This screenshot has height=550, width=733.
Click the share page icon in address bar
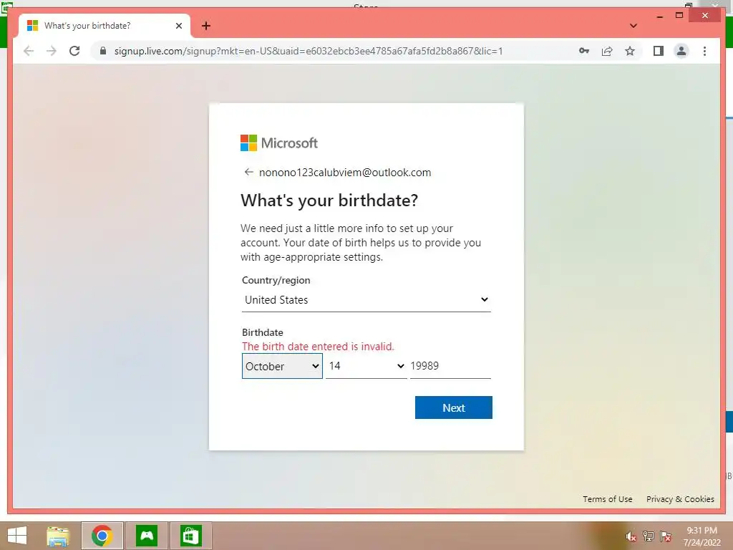(x=607, y=51)
